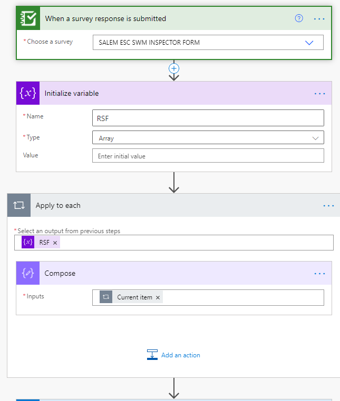Click the variable Name field containing RSF
The image size is (340, 401).
(x=208, y=118)
